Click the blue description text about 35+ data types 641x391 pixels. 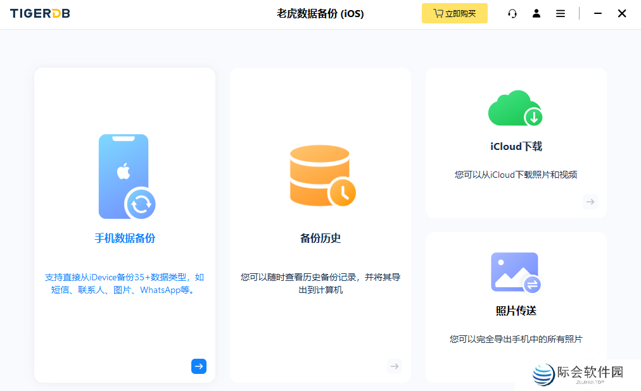(124, 282)
